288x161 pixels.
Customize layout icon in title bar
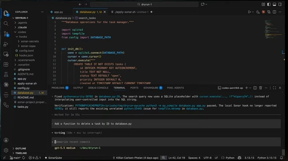[x=263, y=4]
